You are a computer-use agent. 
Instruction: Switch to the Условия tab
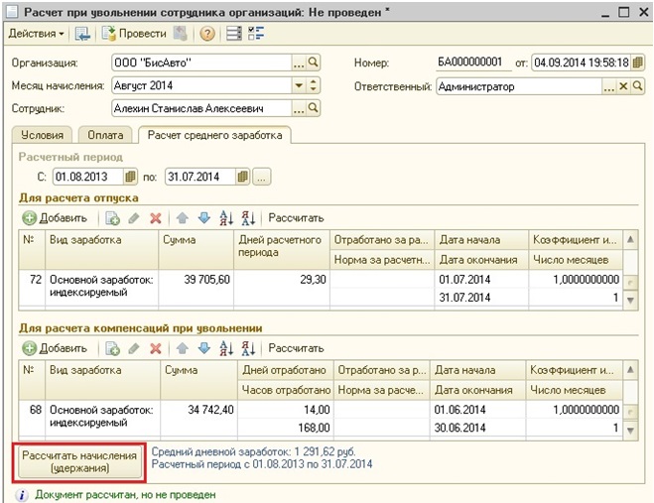point(40,135)
